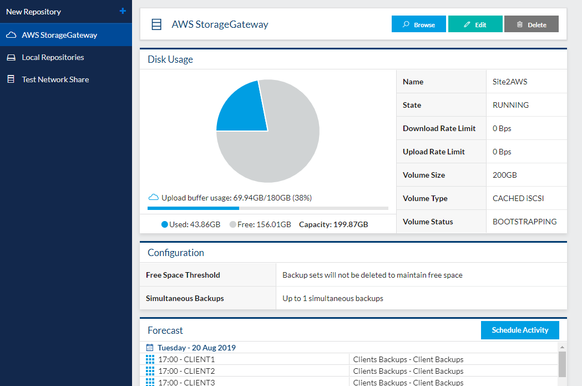Click the forecast list scrollbar thumb
Image resolution: width=582 pixels, height=386 pixels.
pyautogui.click(x=562, y=363)
